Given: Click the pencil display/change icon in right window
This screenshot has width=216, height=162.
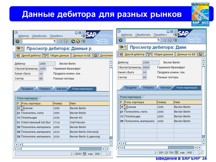Looking at the screenshot, I should pyautogui.click(x=149, y=54).
